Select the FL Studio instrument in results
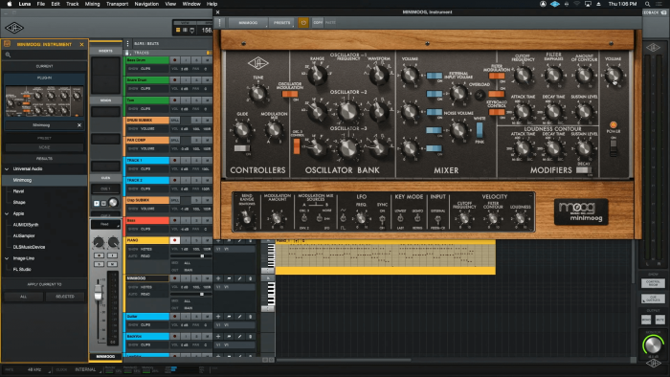The image size is (670, 377). [22, 270]
